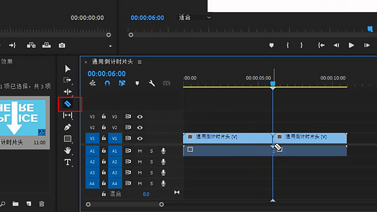377x212 pixels.
Task: Select the 通用倒计时片头 sequence tab
Action: [x=112, y=62]
